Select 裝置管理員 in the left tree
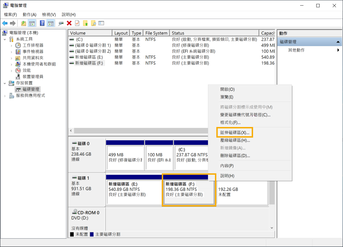The image size is (343, 247). tap(33, 76)
